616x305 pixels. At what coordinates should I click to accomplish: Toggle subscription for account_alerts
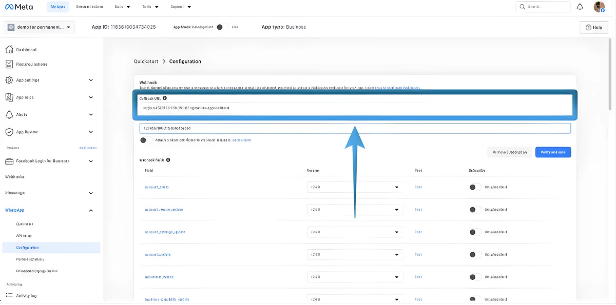[475, 187]
